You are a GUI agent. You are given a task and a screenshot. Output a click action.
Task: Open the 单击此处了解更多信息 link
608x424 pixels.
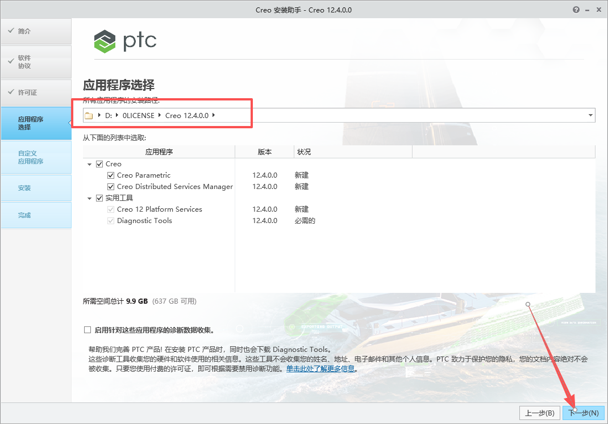click(x=320, y=368)
